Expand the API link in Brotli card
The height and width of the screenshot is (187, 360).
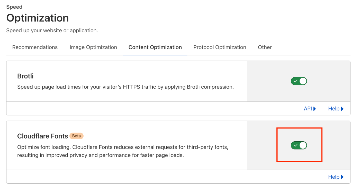[x=310, y=109]
